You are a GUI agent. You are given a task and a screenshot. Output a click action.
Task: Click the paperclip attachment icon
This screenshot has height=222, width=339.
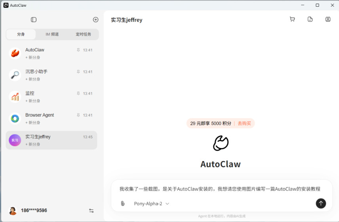[123, 203]
